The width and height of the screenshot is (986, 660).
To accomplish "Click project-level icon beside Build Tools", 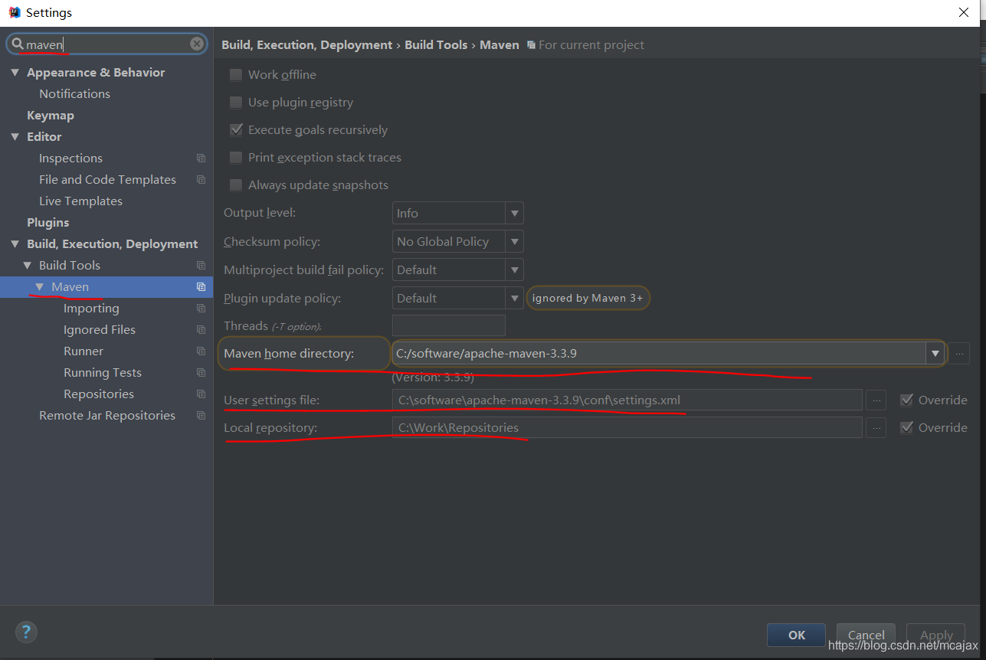I will coord(201,266).
